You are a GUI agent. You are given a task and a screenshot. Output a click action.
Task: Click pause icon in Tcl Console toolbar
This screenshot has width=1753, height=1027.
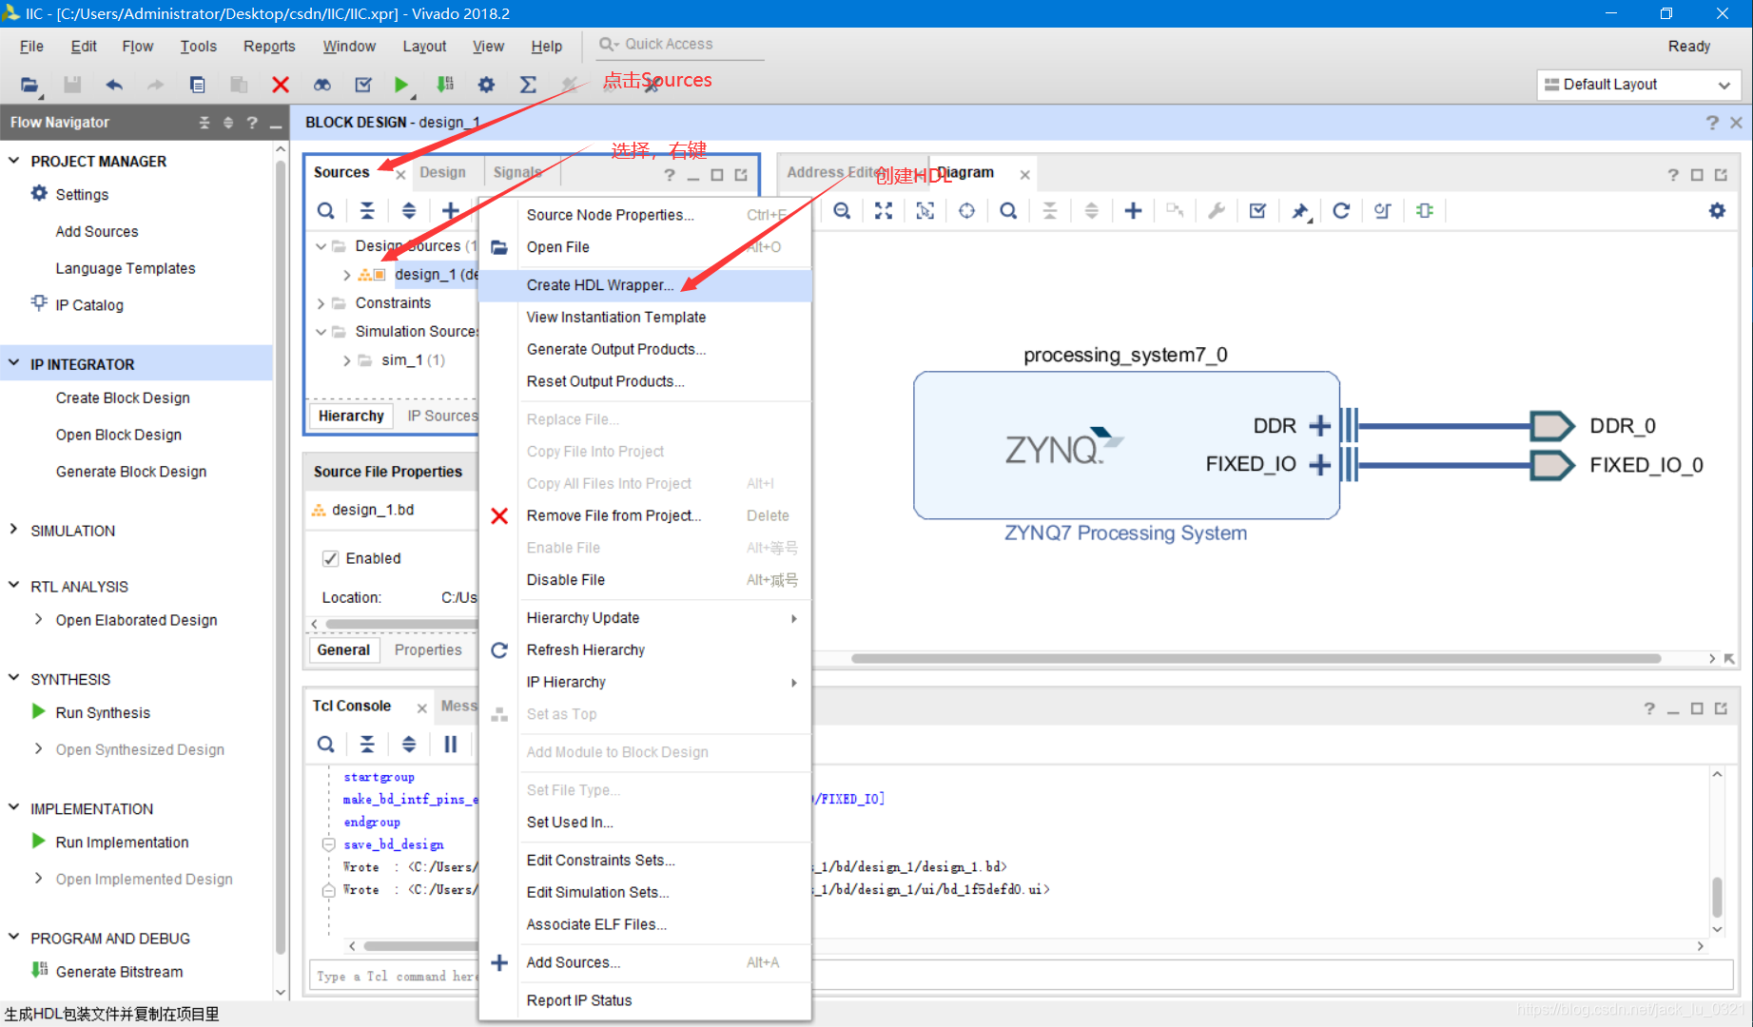click(x=451, y=745)
